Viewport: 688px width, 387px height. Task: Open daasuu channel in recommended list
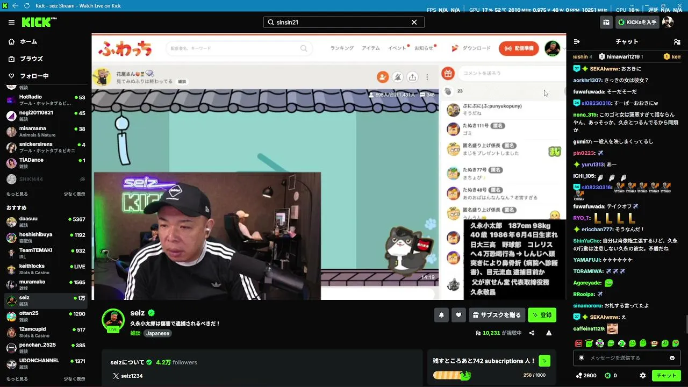pyautogui.click(x=46, y=221)
